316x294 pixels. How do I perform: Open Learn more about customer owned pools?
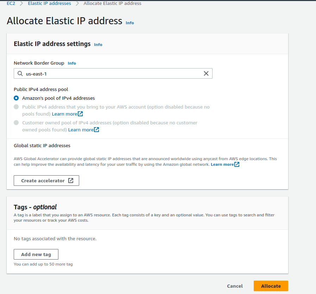[x=81, y=130]
